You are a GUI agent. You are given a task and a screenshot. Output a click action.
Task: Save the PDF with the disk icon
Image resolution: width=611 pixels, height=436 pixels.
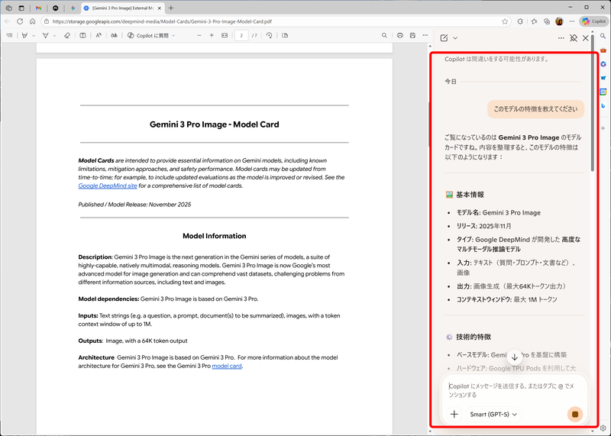[x=412, y=35]
